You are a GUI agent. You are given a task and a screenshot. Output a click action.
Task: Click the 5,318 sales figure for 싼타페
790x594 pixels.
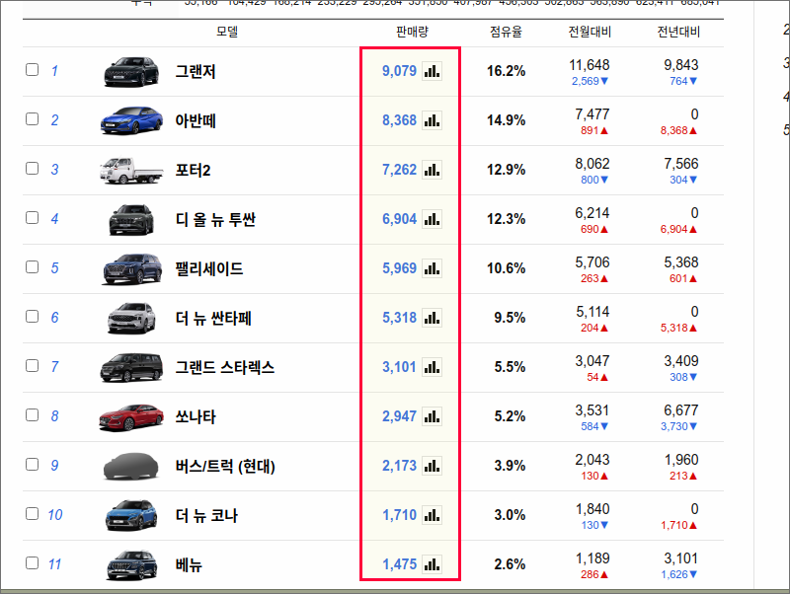point(399,318)
